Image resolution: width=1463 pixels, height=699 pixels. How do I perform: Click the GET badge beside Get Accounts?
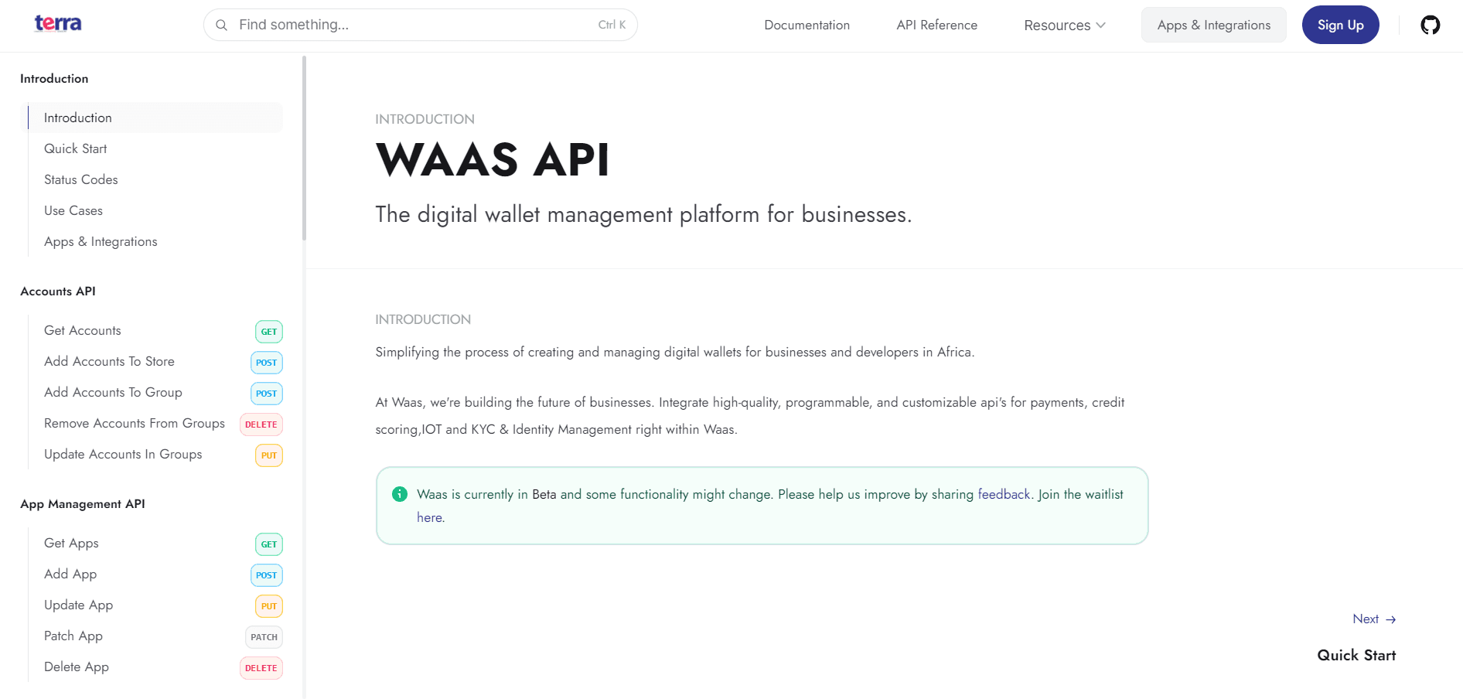coord(268,332)
